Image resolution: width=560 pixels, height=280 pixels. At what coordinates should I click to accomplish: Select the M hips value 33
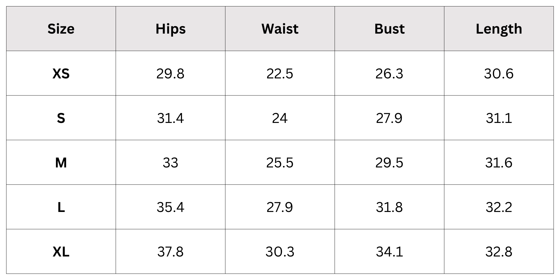[x=171, y=163]
